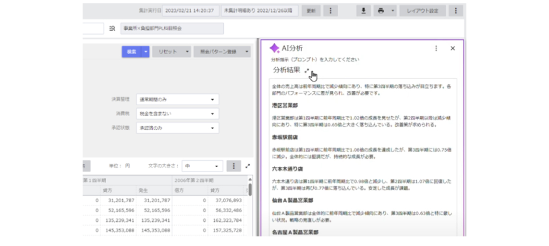Click the 借方 column header under 2006年第2四半期

tap(190, 190)
